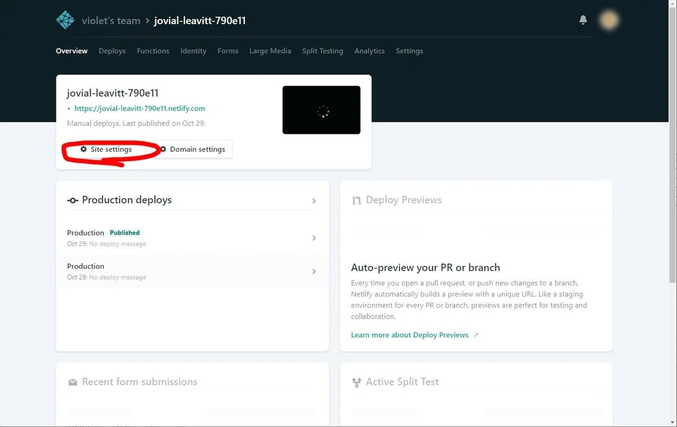Follow Learn more about Deploy Previews link
The height and width of the screenshot is (427, 677).
[410, 335]
